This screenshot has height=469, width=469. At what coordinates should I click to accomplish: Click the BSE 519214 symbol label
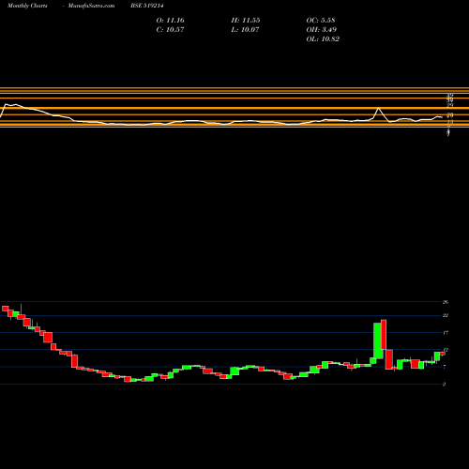coord(147,6)
